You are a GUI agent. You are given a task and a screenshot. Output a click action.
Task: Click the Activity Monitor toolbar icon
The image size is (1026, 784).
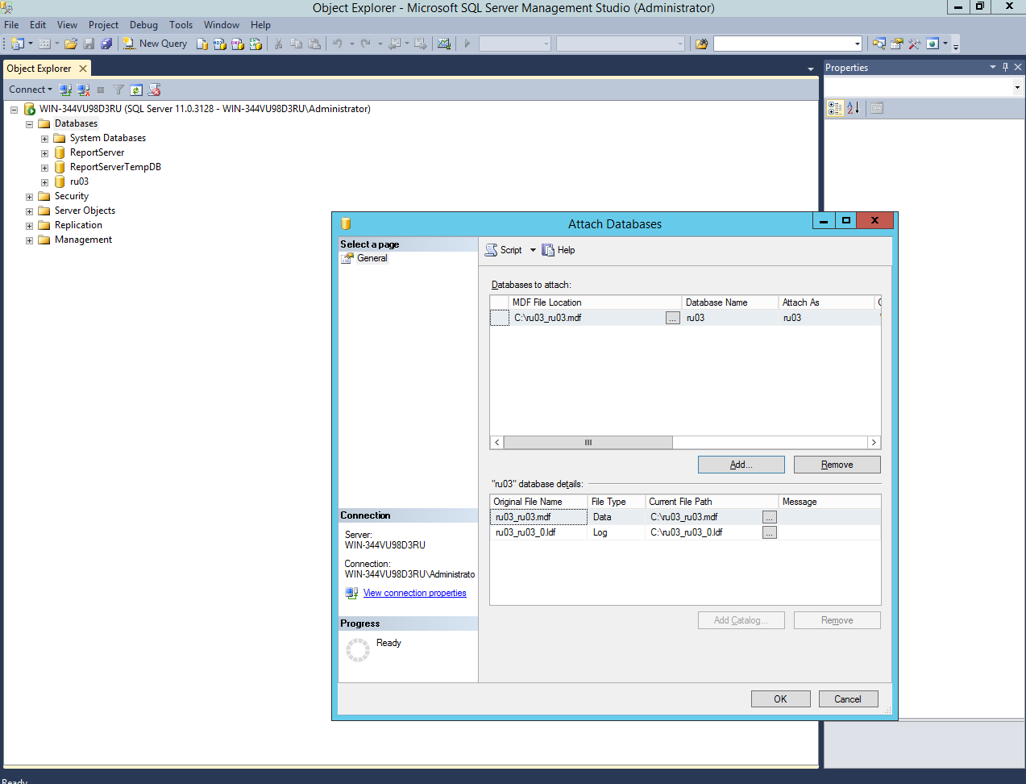(443, 44)
